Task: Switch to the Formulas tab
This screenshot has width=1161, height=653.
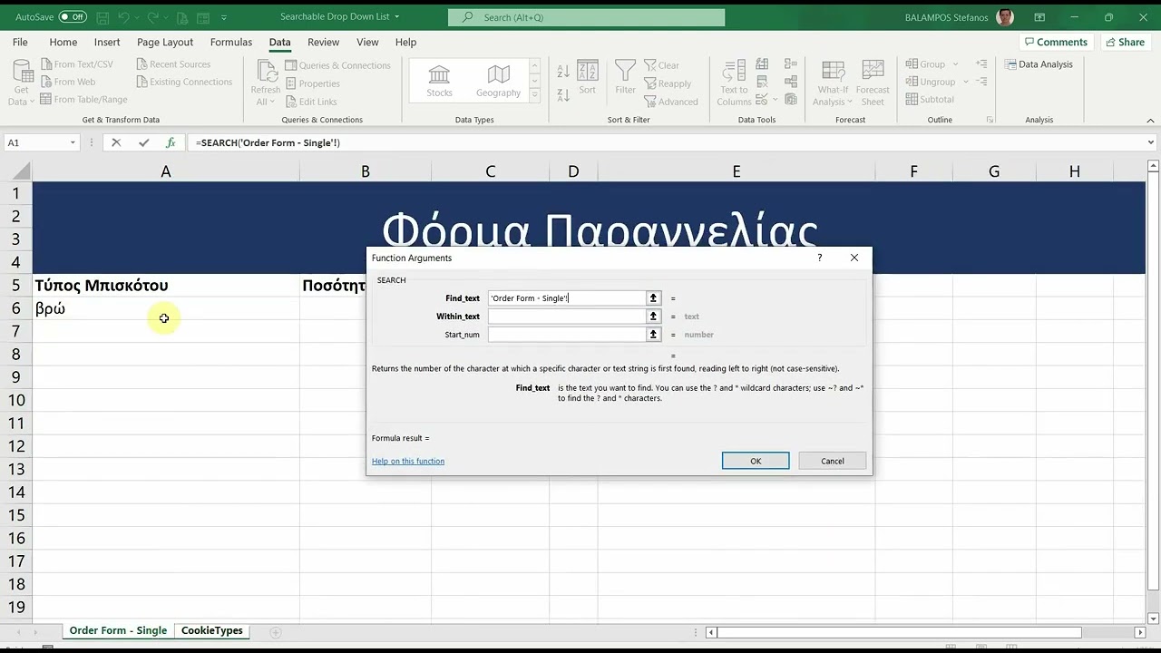Action: point(231,42)
